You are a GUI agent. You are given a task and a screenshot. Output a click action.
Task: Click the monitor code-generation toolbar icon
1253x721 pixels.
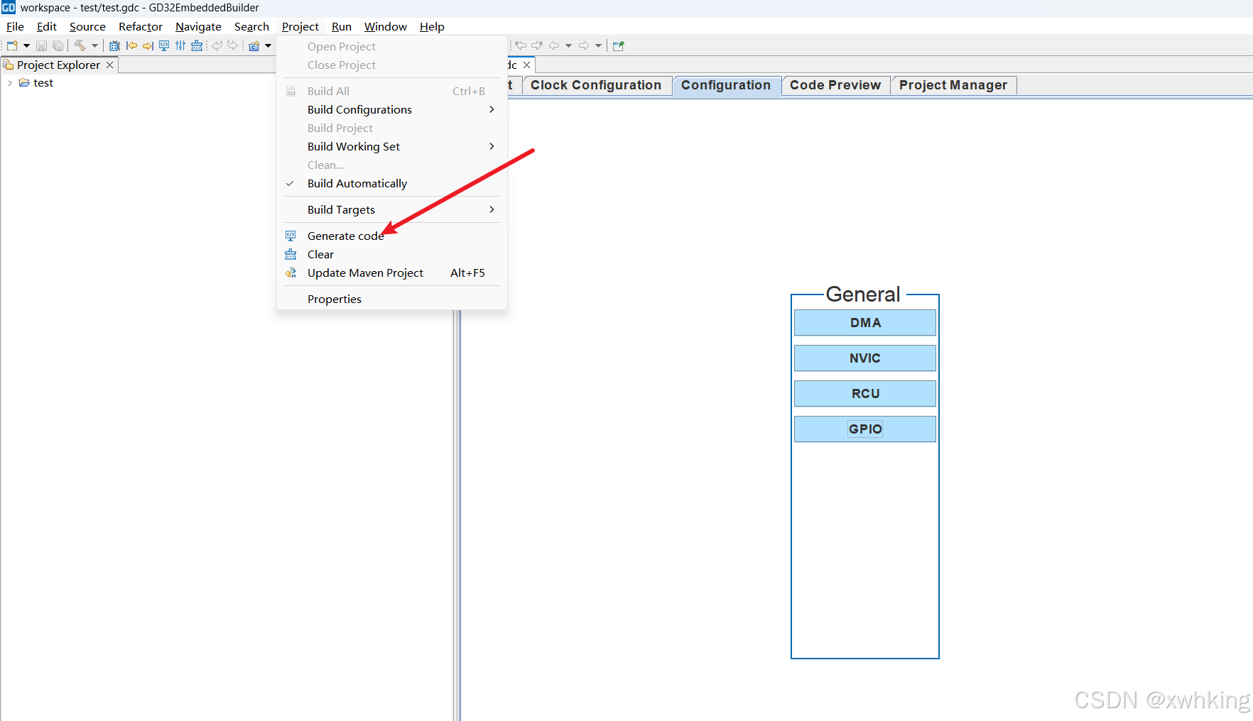(164, 45)
